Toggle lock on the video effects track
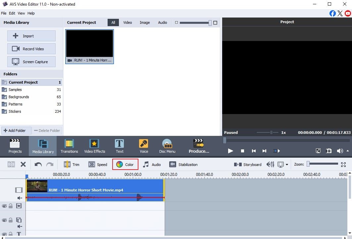 tap(11, 206)
